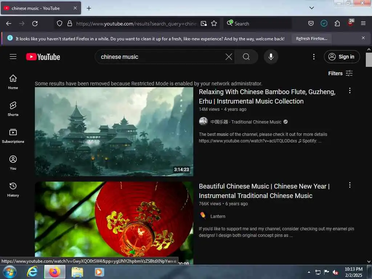This screenshot has width=372, height=279.
Task: Open the Lantern channel name
Action: [218, 217]
